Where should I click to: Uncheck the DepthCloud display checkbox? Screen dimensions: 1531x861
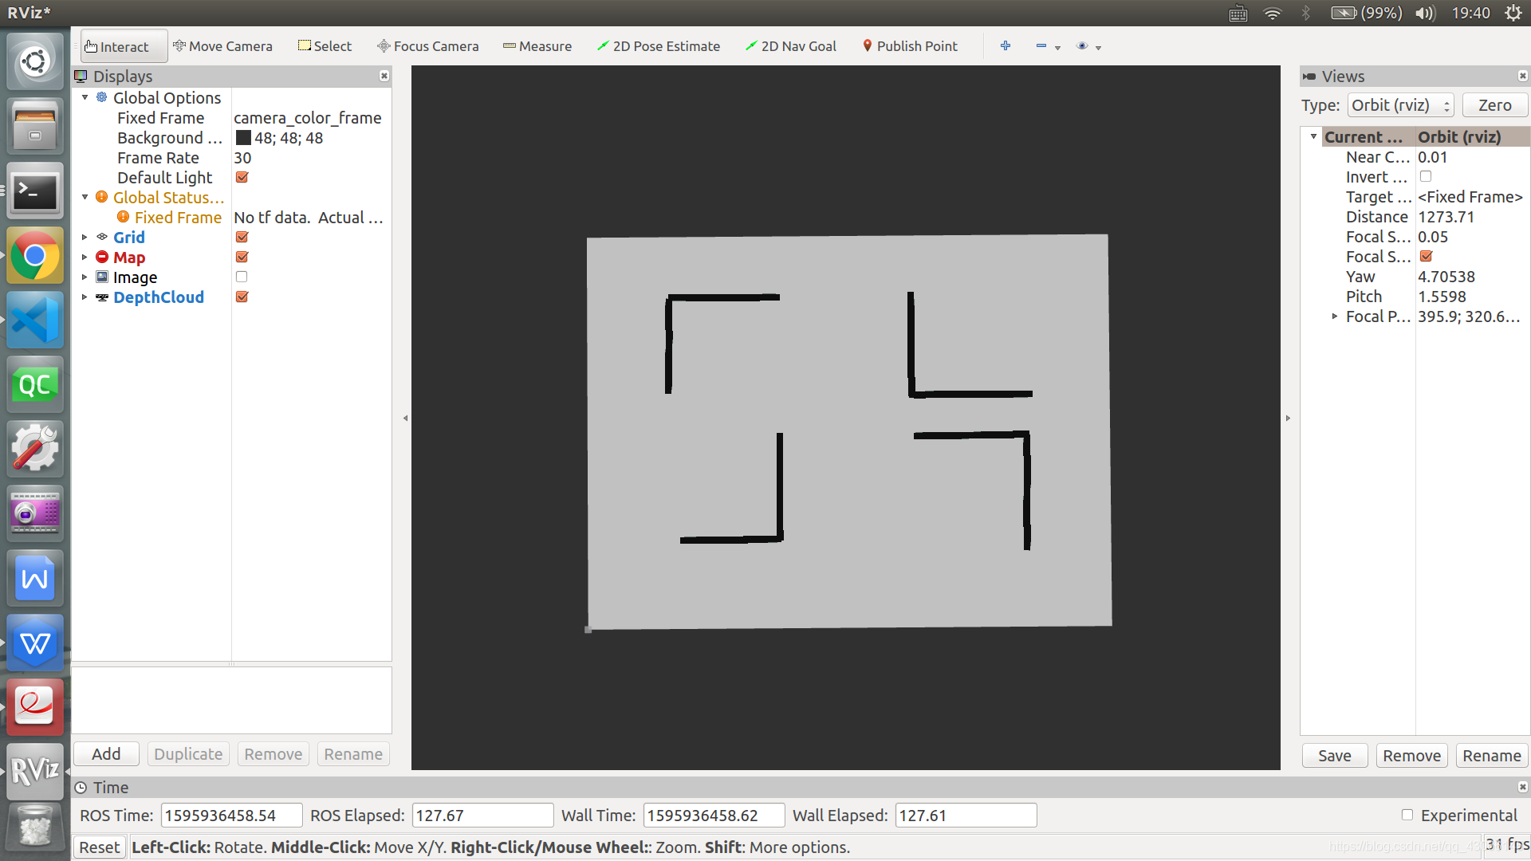tap(242, 297)
